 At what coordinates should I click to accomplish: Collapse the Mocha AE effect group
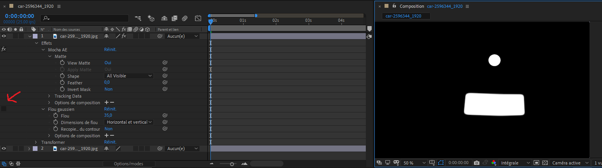pyautogui.click(x=43, y=50)
